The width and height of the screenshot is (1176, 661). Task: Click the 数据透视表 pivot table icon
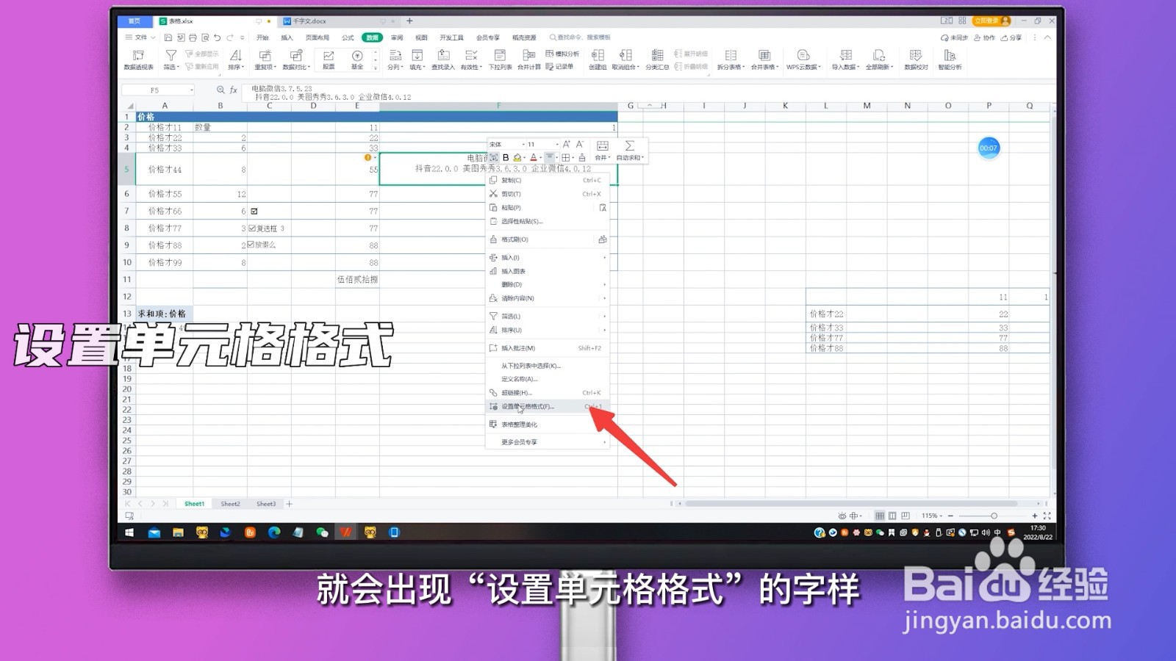(x=138, y=59)
